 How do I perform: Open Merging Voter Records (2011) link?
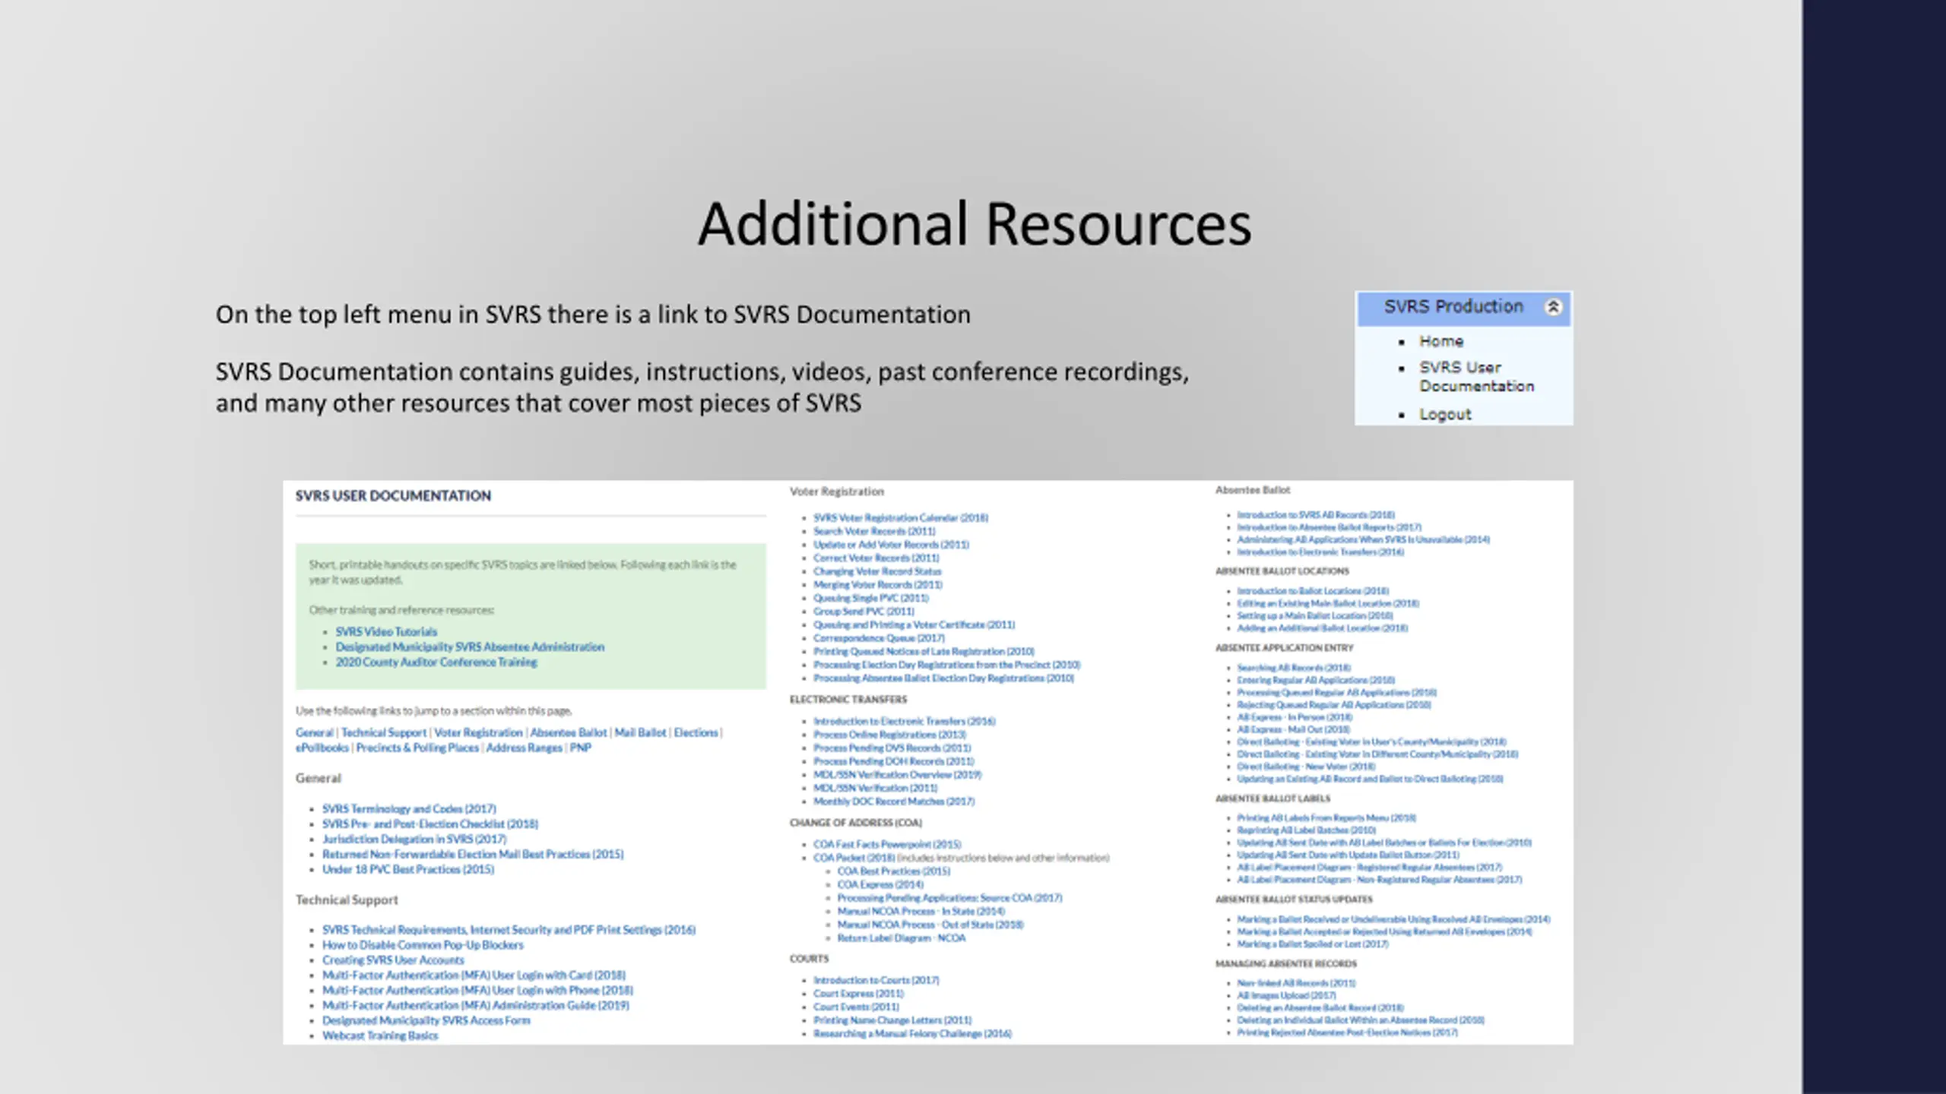coord(878,585)
